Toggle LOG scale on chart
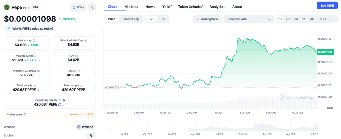Screen dimensions: 341x139 323,19
